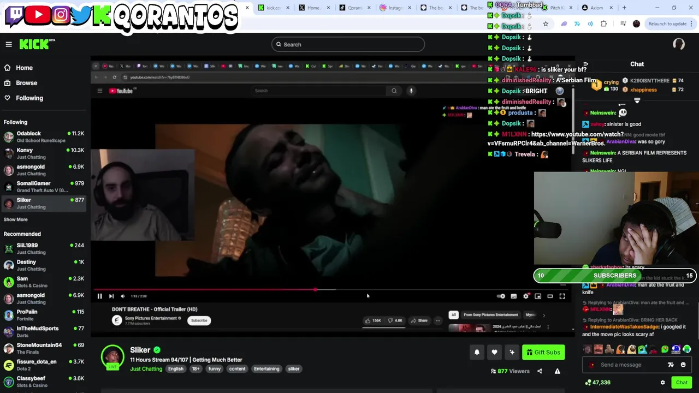The height and width of the screenshot is (393, 699).
Task: Enable miniplayer in the YouTube player
Action: [538, 296]
